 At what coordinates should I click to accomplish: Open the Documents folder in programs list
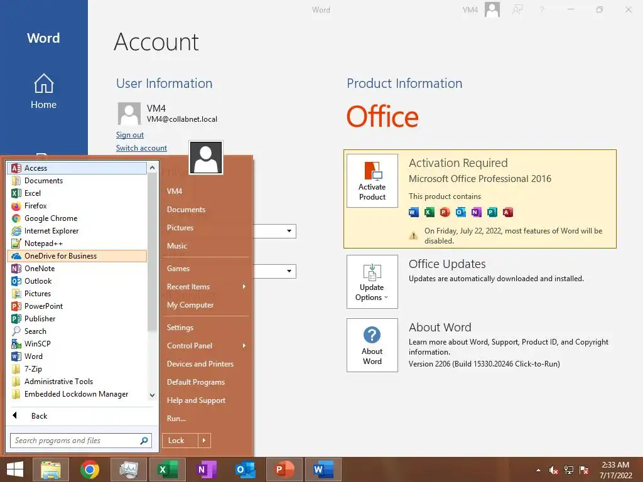(77, 181)
